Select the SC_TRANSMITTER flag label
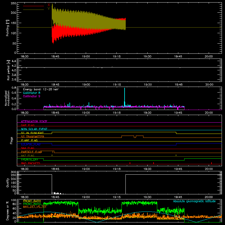Viewport: 225px width, 225px height. tap(33, 137)
